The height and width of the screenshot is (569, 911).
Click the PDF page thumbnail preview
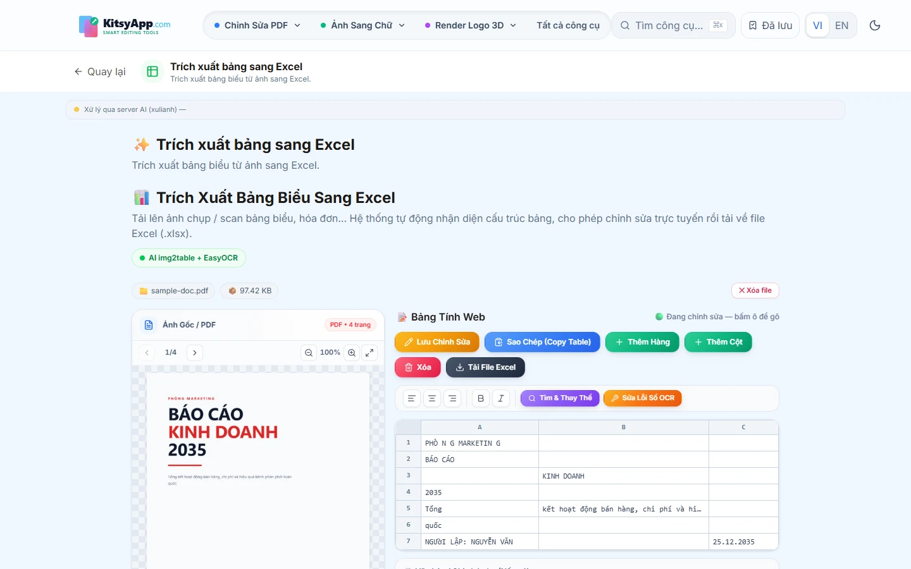coord(258,470)
